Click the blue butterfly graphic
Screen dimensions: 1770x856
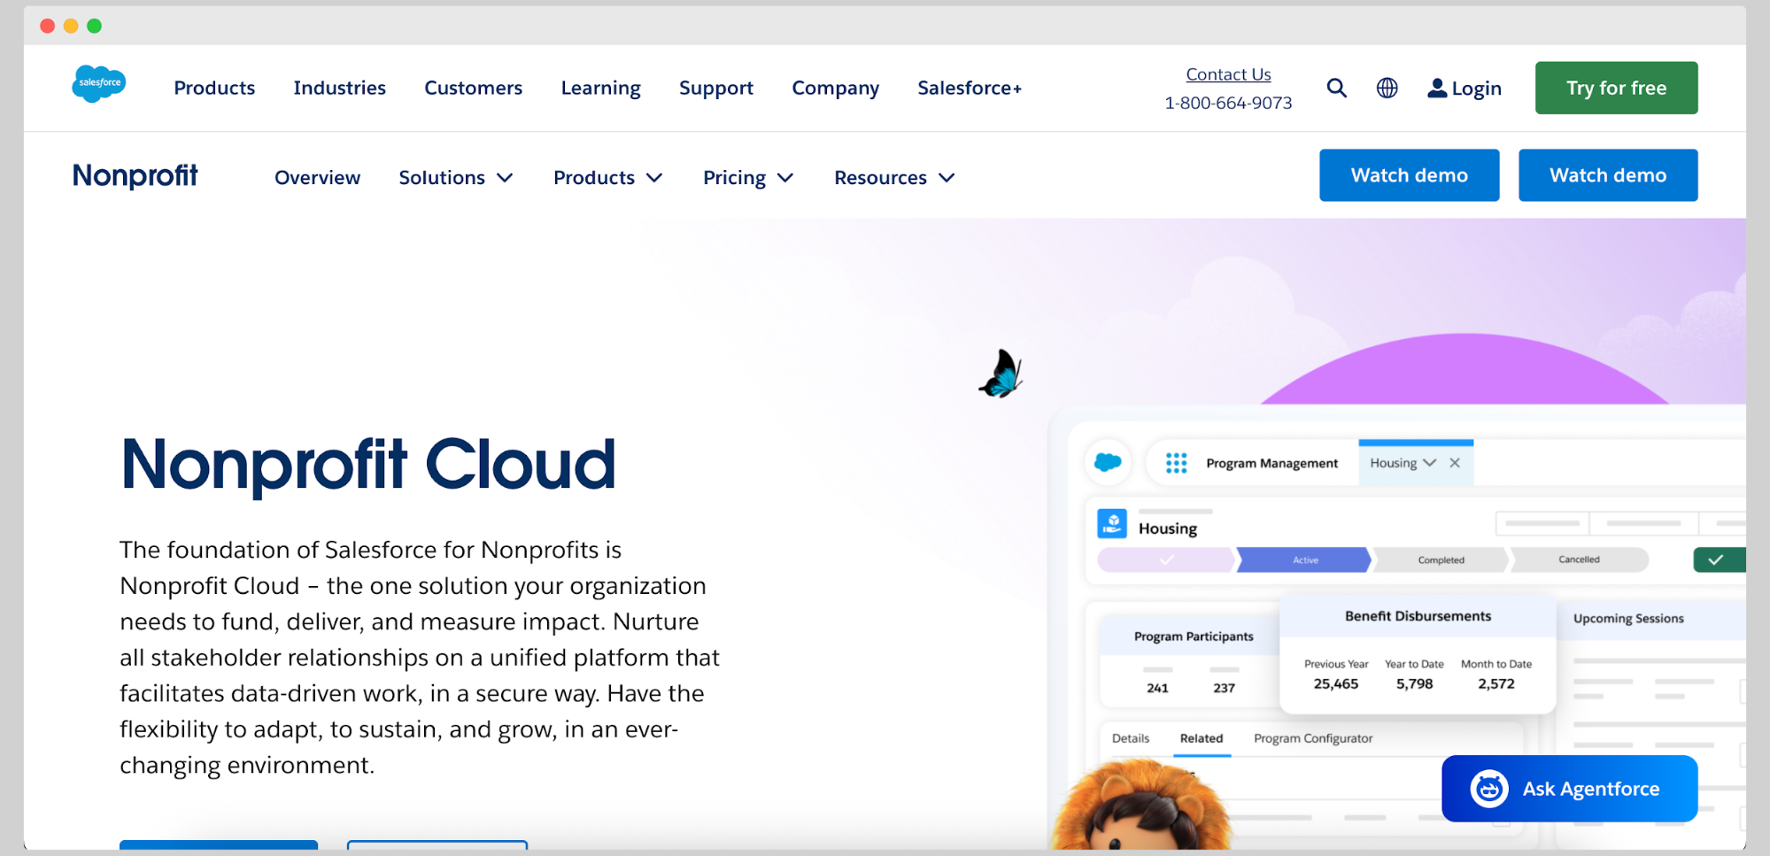coord(1001,374)
